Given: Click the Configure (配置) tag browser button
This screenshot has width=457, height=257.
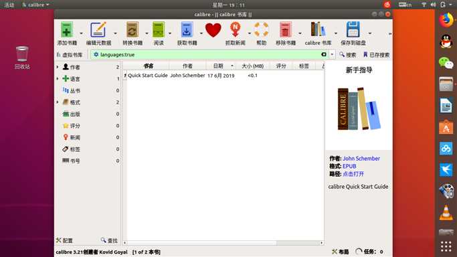Looking at the screenshot, I should pos(65,240).
